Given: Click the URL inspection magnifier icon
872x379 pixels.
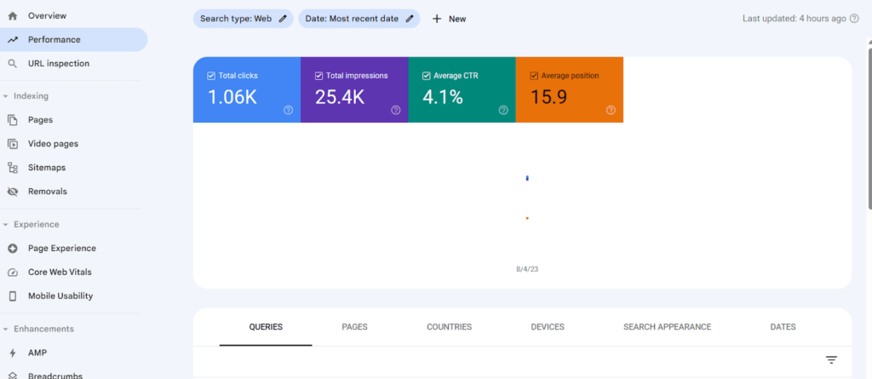Looking at the screenshot, I should click(x=12, y=63).
